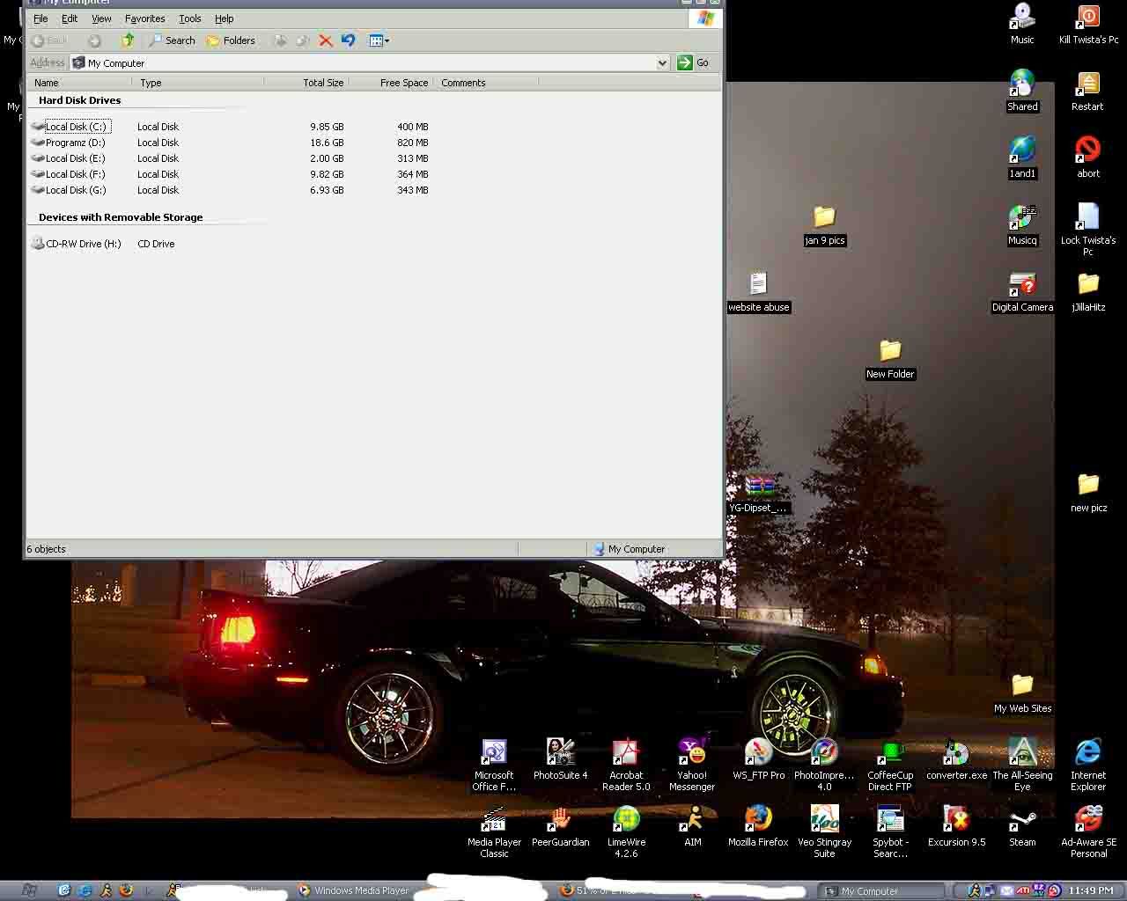Toggle the Folders pane button
Screen dimensions: 1127x901
[x=231, y=40]
